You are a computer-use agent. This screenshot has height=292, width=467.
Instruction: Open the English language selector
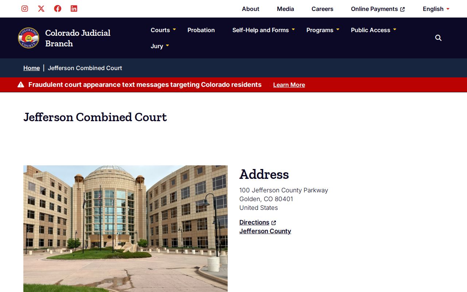pyautogui.click(x=436, y=9)
